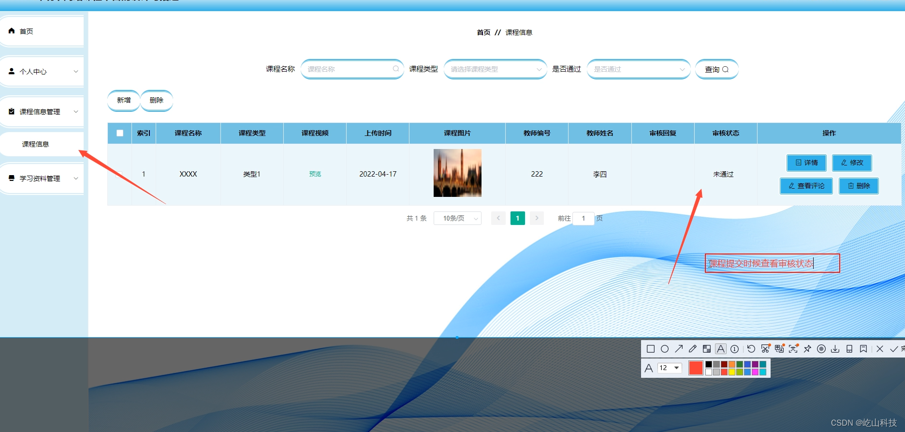Image resolution: width=905 pixels, height=432 pixels.
Task: Expand the 个人中心 sidebar menu
Action: tap(43, 72)
